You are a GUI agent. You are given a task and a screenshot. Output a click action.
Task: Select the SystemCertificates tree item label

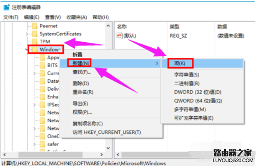tap(61, 34)
